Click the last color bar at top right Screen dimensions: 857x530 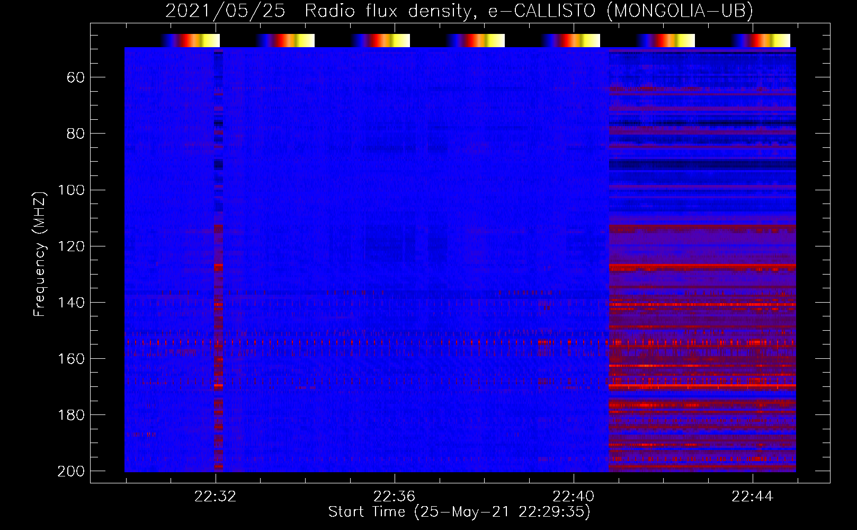click(761, 40)
